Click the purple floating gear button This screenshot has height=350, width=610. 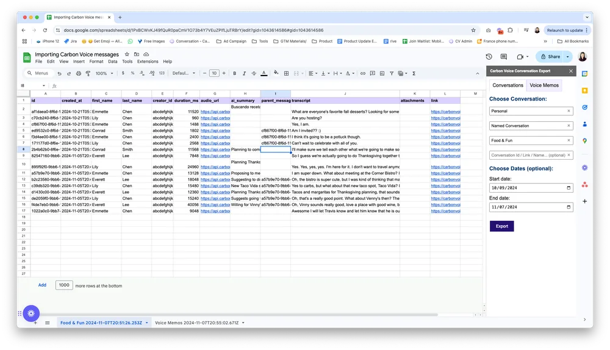(31, 313)
